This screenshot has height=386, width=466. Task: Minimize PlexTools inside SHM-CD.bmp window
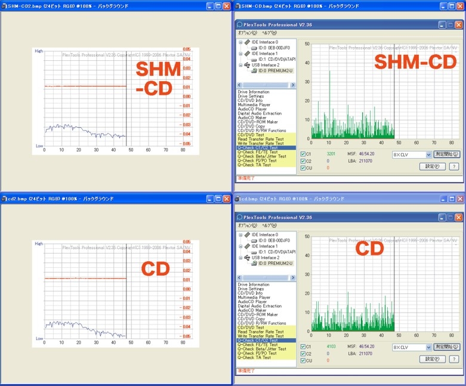tap(442, 25)
